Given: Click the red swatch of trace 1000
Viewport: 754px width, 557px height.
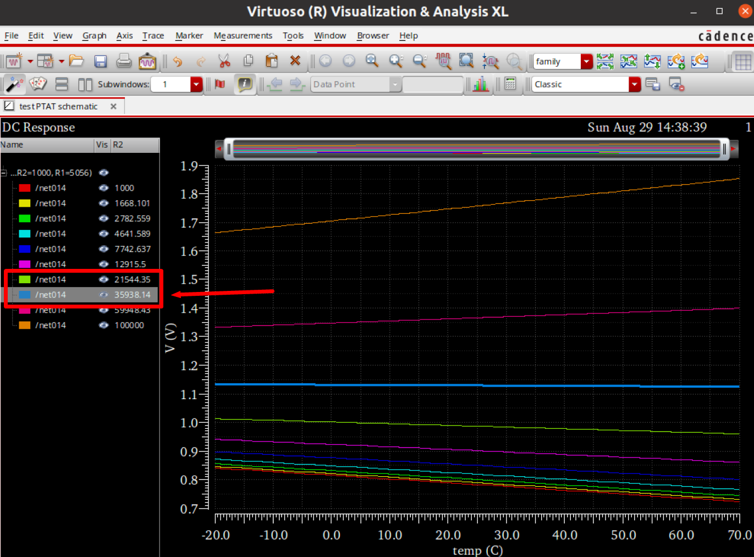Looking at the screenshot, I should (25, 188).
